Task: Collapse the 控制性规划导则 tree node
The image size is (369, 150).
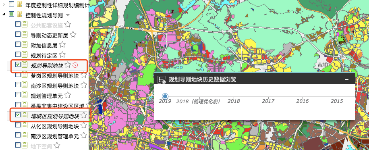Action: tap(4, 15)
